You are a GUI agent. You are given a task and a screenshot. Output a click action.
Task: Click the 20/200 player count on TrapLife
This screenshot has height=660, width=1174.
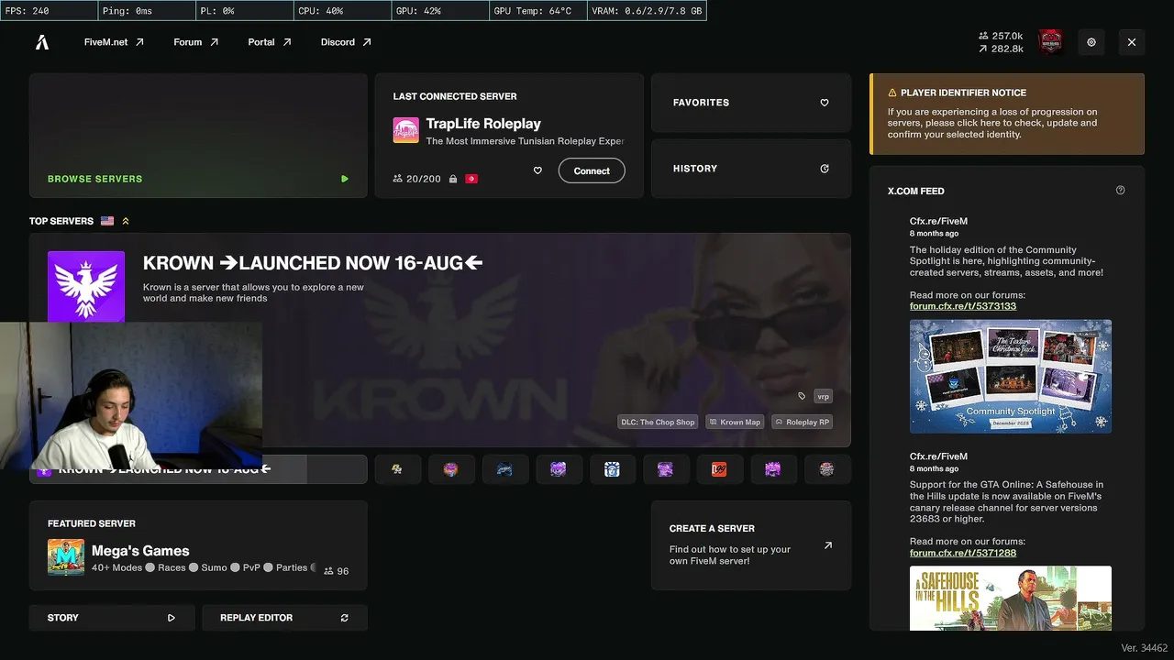(416, 179)
